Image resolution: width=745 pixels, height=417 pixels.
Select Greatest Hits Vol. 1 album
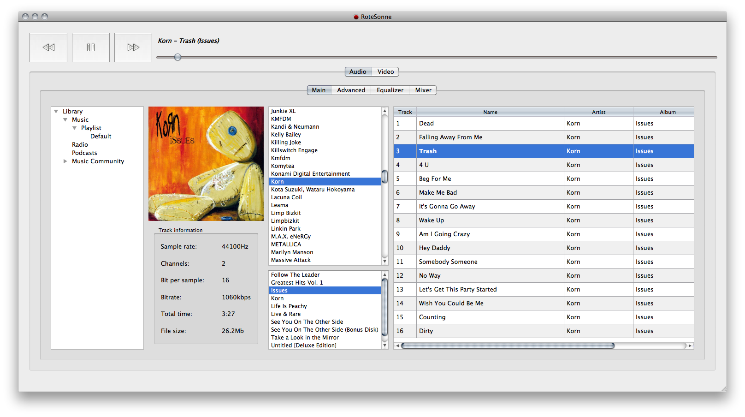point(325,282)
